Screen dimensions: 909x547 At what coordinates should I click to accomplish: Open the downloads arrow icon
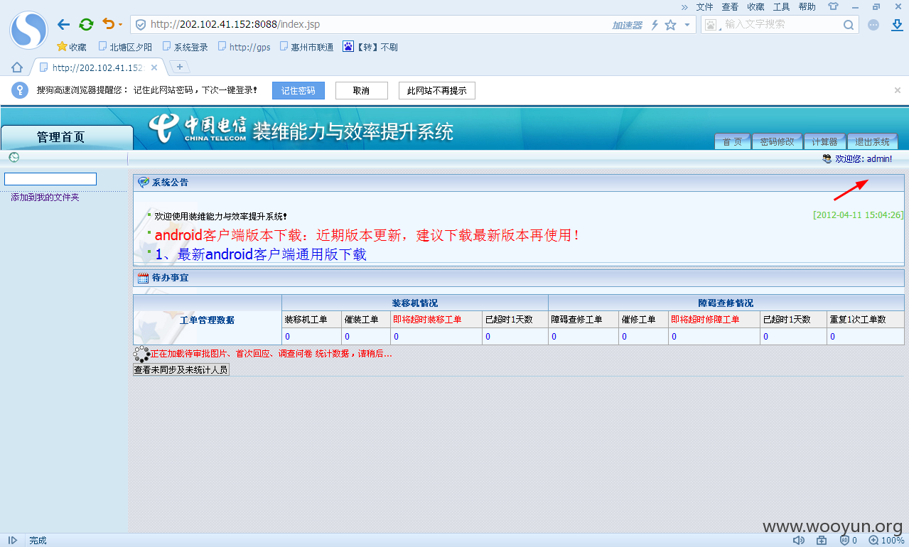point(896,25)
